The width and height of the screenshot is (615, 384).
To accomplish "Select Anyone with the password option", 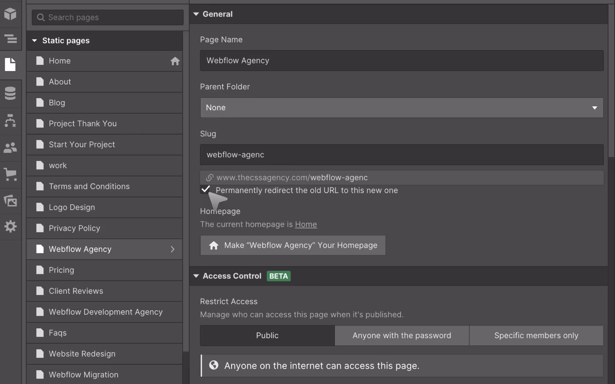I will 402,335.
